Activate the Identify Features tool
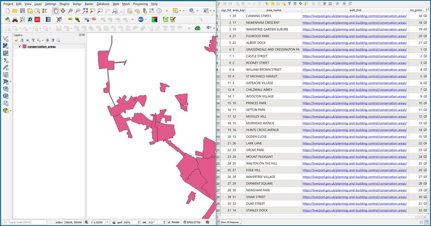 tap(192, 11)
